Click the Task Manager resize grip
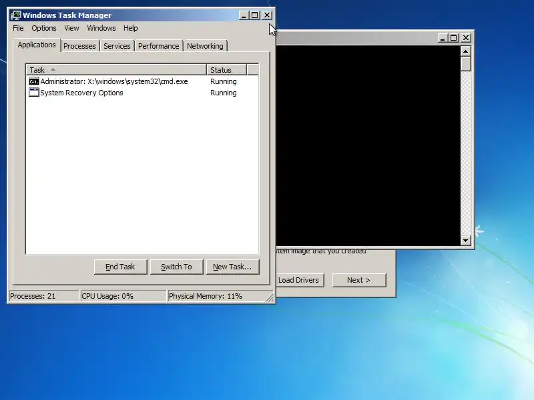 click(x=270, y=297)
